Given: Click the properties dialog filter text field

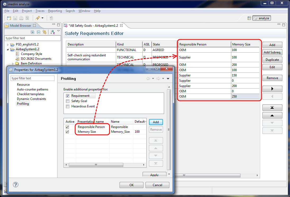Looking at the screenshot, I should tap(33, 78).
